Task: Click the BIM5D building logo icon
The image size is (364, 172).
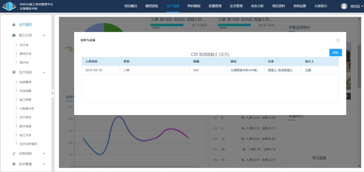Action: coord(9,6)
